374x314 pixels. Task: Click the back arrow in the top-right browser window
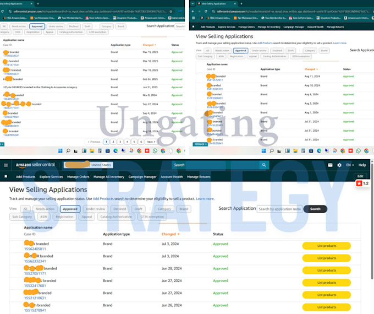193,11
